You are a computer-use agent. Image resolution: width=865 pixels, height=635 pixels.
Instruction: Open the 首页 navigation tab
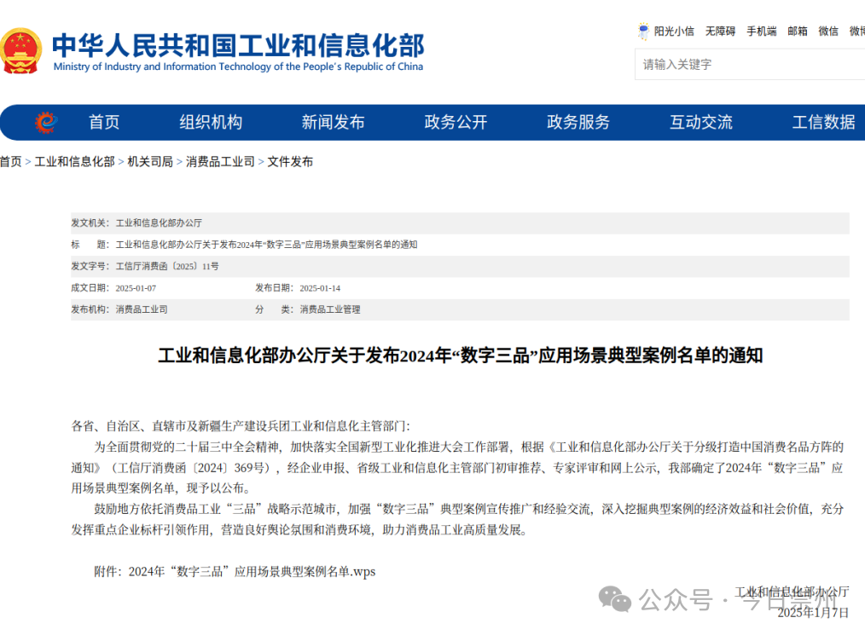(104, 122)
